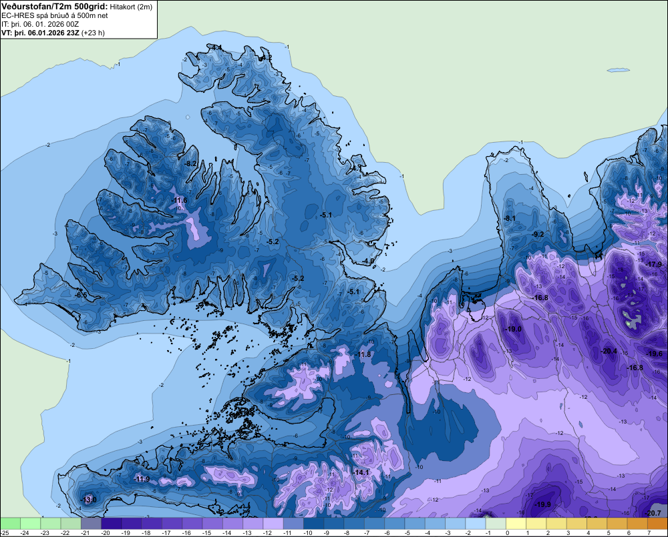Pick the yellow 3 legend swatch
Viewport: 668px width, 537px height.
[x=576, y=523]
